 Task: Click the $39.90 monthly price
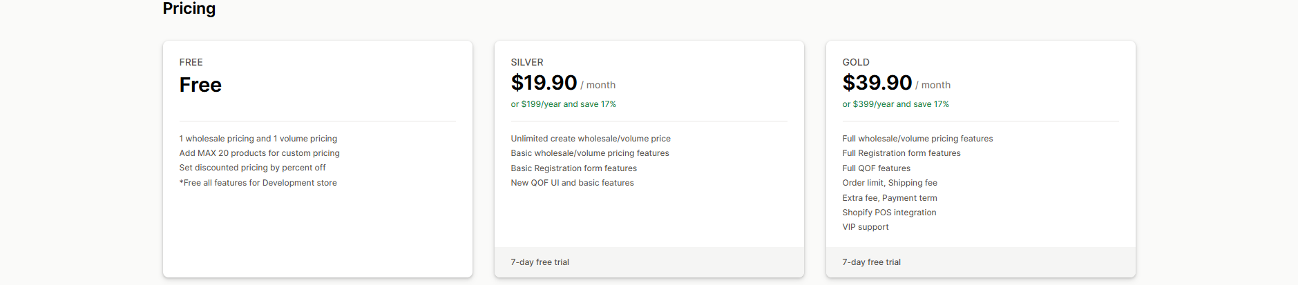(877, 83)
